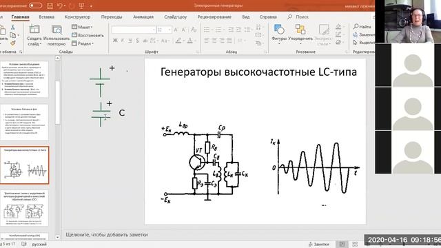Open the Aa change case dropdown
Image resolution: width=441 pixels, height=248 pixels.
pos(165,41)
